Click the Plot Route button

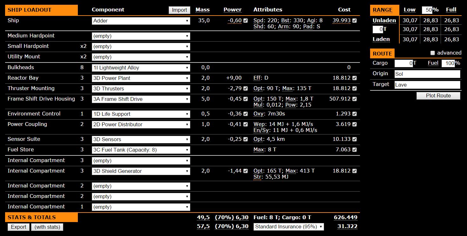(x=438, y=96)
